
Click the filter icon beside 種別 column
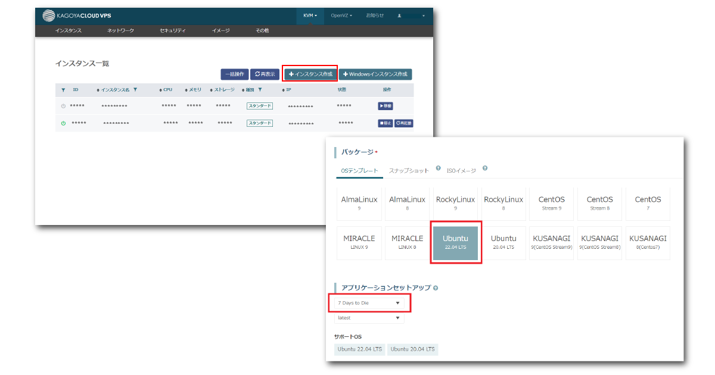click(x=260, y=90)
